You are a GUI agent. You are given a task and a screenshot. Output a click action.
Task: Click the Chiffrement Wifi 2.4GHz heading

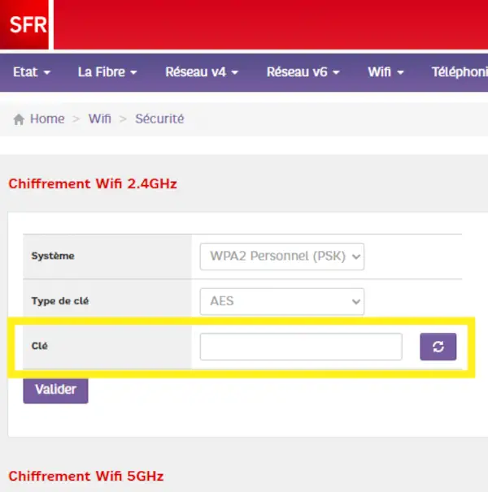click(x=93, y=183)
